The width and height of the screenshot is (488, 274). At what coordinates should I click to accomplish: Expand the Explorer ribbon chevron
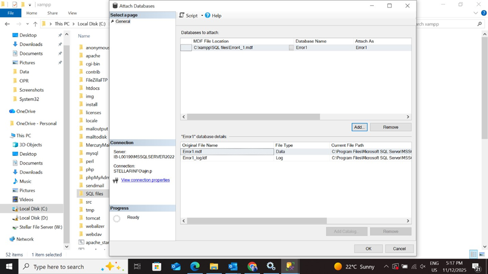[475, 13]
